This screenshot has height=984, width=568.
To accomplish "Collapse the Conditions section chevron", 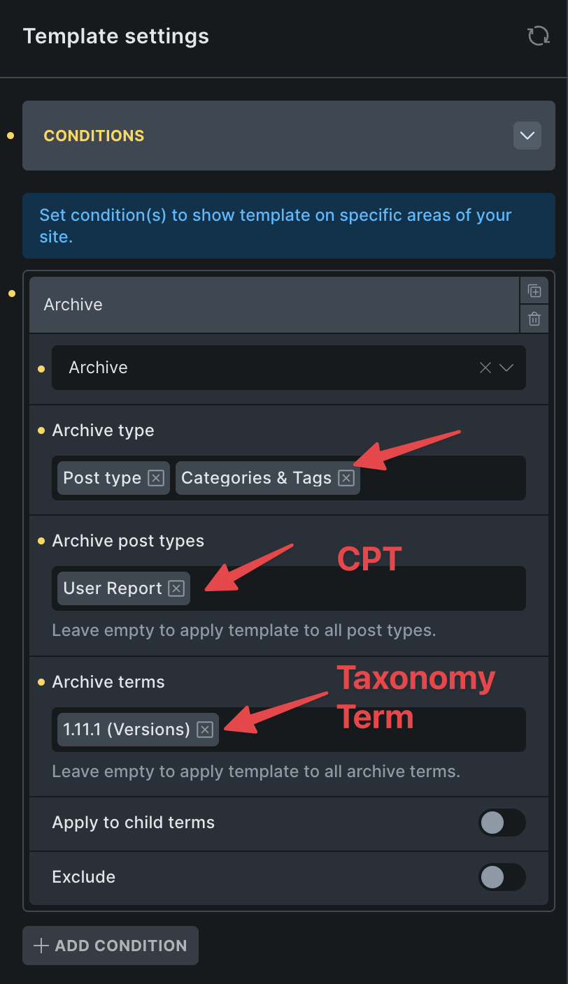I will [x=527, y=136].
